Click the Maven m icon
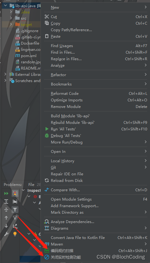This screenshot has height=263, width=150. point(47,244)
